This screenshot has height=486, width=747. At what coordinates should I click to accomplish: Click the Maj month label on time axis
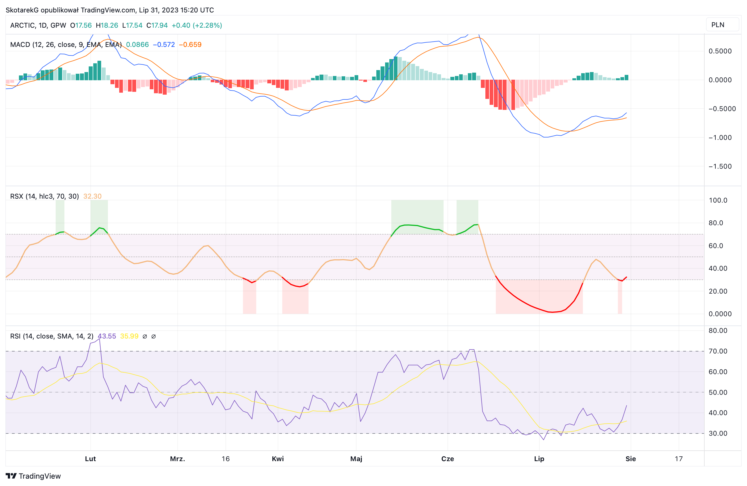(x=356, y=459)
